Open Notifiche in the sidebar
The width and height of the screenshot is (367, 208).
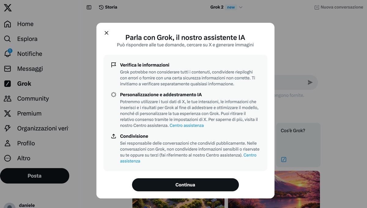[23, 54]
